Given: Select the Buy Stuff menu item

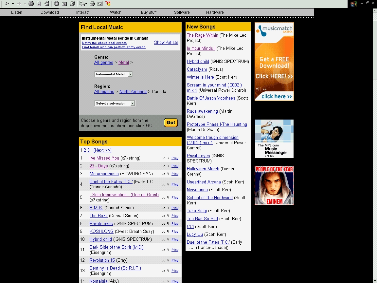Looking at the screenshot, I should tap(149, 12).
